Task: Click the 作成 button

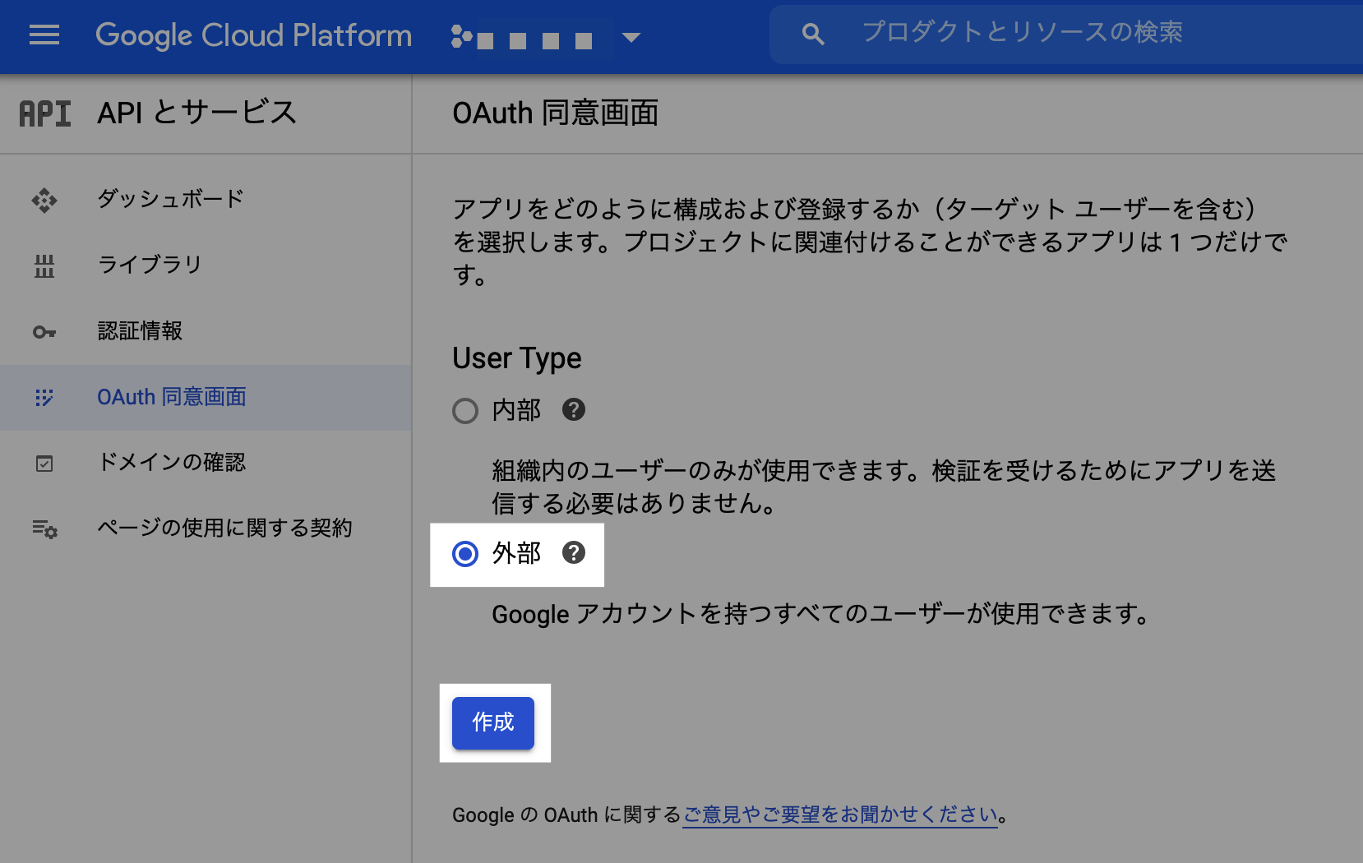Action: click(x=493, y=722)
